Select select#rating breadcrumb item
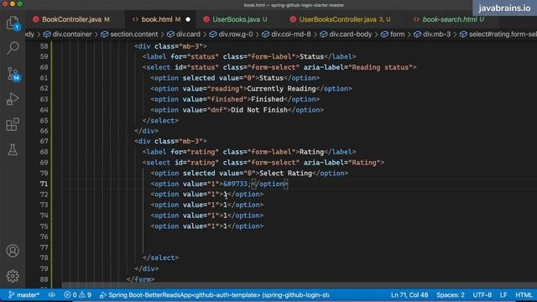This screenshot has height=302, width=537. (498, 34)
